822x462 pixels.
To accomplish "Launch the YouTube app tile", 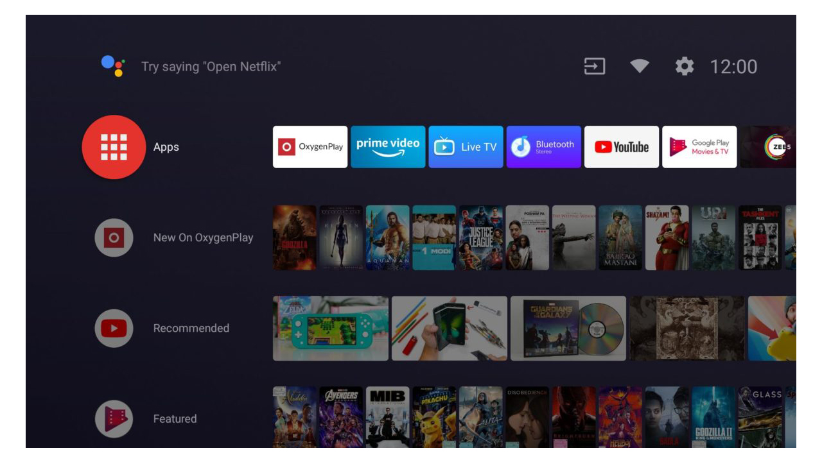I will pyautogui.click(x=622, y=147).
